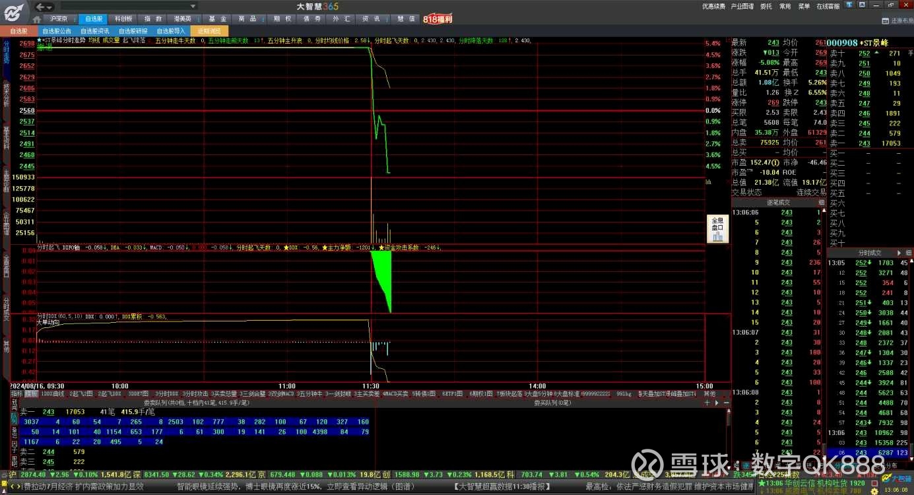The image size is (914, 495).
Task: Click the plus icon in the order queue panel
Action: coord(707,402)
